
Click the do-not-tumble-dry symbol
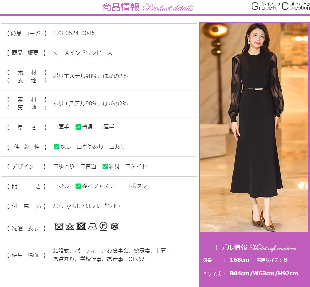click(x=81, y=226)
